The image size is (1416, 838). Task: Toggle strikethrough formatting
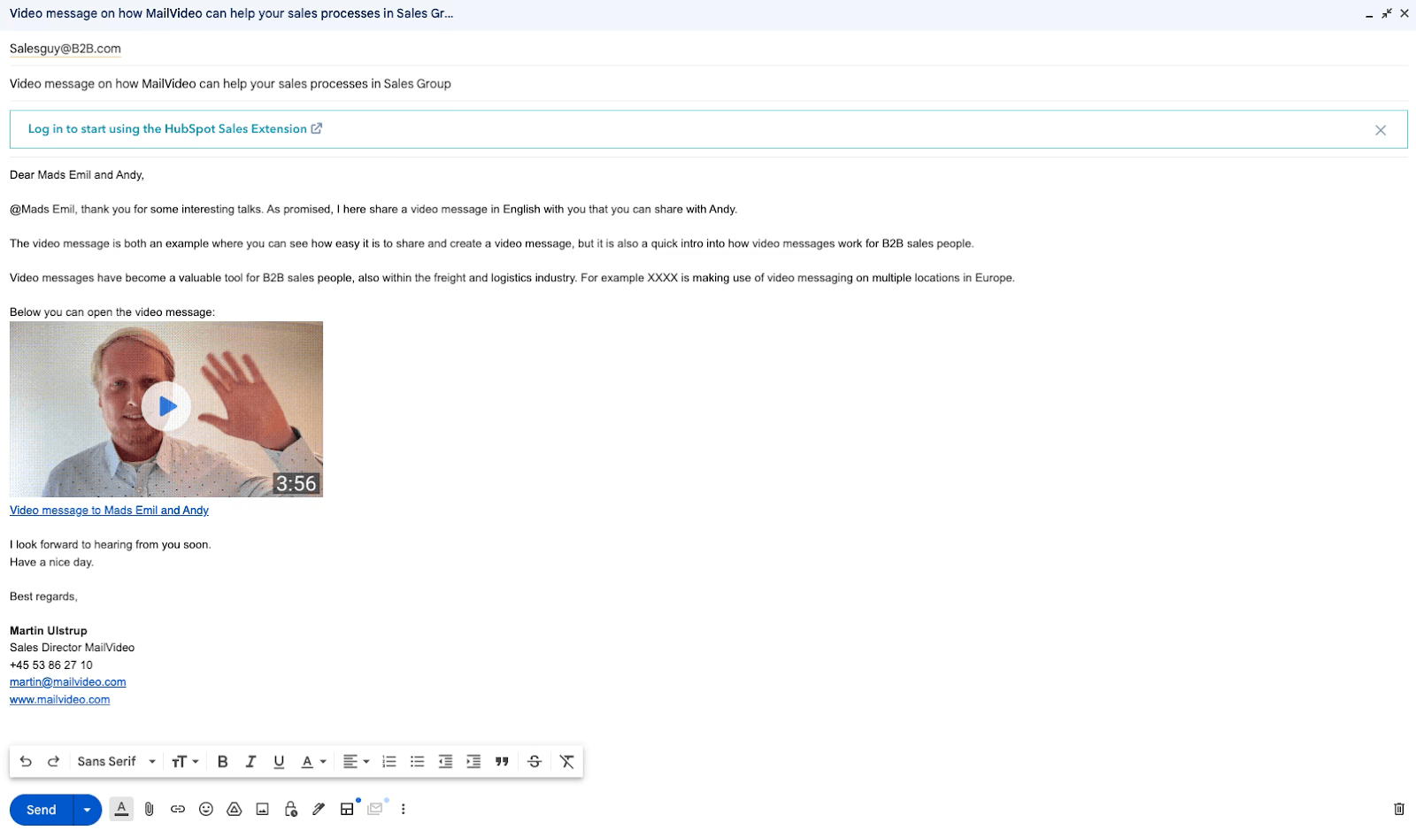tap(535, 761)
